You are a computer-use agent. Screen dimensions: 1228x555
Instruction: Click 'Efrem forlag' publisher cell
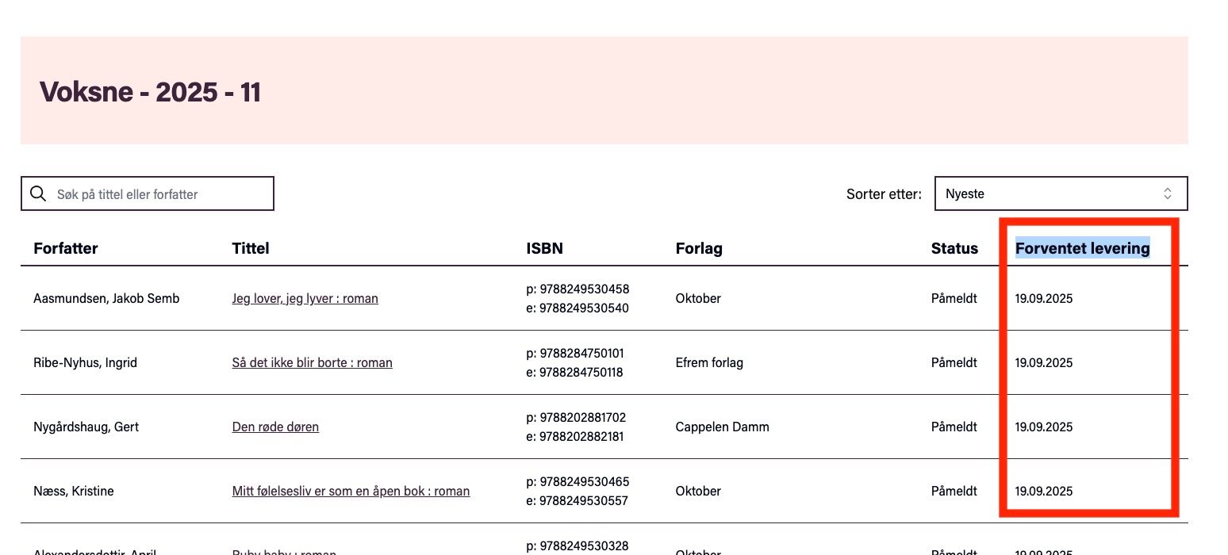pyautogui.click(x=709, y=363)
